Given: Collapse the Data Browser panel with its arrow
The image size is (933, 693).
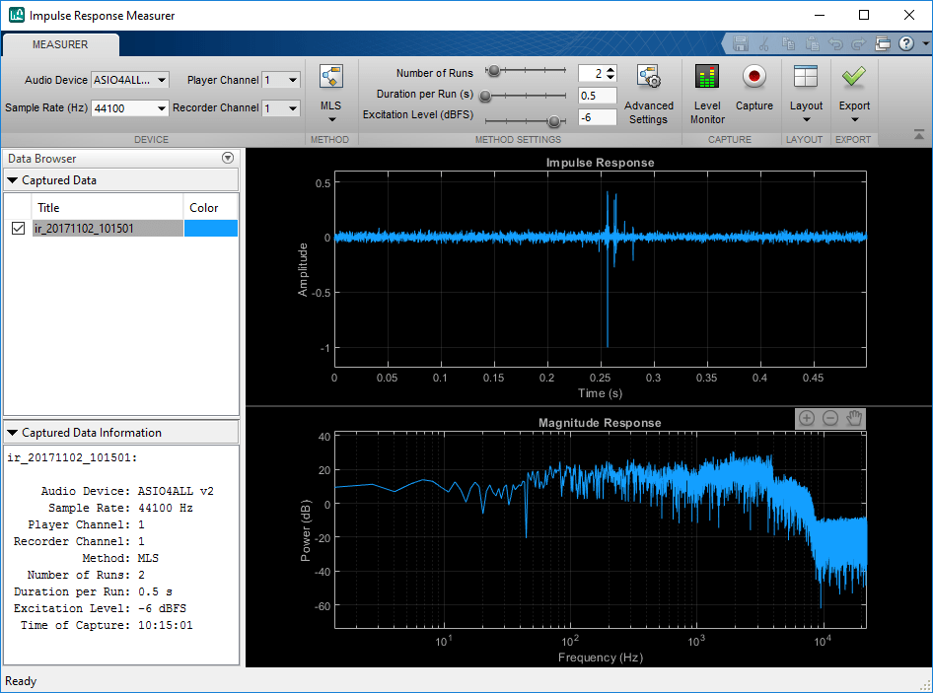Looking at the screenshot, I should [228, 158].
